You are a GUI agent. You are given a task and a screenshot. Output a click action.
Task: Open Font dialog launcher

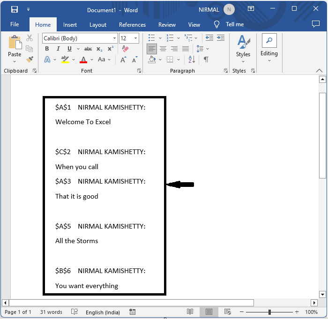(x=139, y=71)
